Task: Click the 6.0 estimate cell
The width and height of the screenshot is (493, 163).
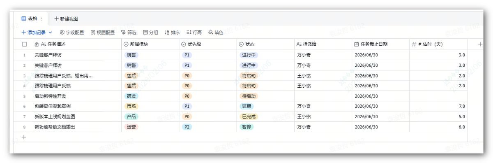Action: click(438, 127)
